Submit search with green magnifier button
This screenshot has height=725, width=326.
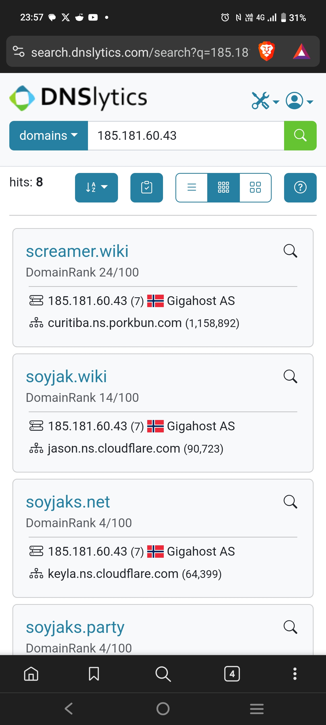tap(300, 136)
